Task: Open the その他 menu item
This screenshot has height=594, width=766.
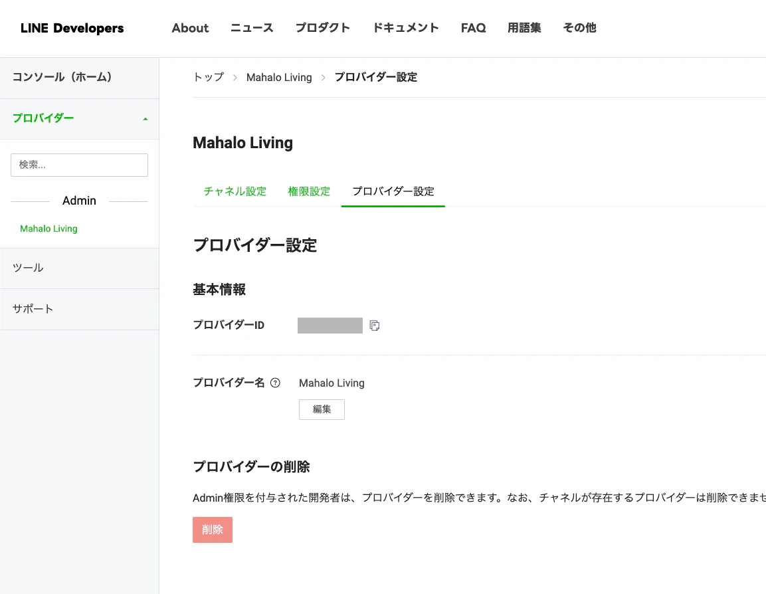Action: pyautogui.click(x=579, y=28)
